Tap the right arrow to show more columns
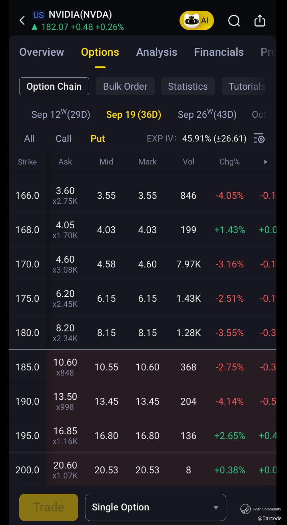This screenshot has height=525, width=287. 266,162
